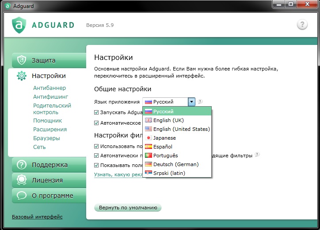Viewport: 320px width, 230px height.
Task: Select English (UK) language
Action: pyautogui.click(x=177, y=120)
